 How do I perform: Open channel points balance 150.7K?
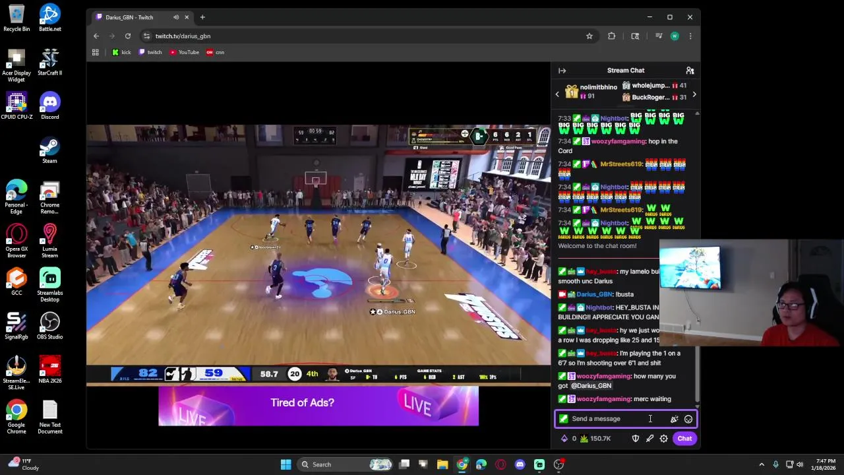tap(595, 439)
